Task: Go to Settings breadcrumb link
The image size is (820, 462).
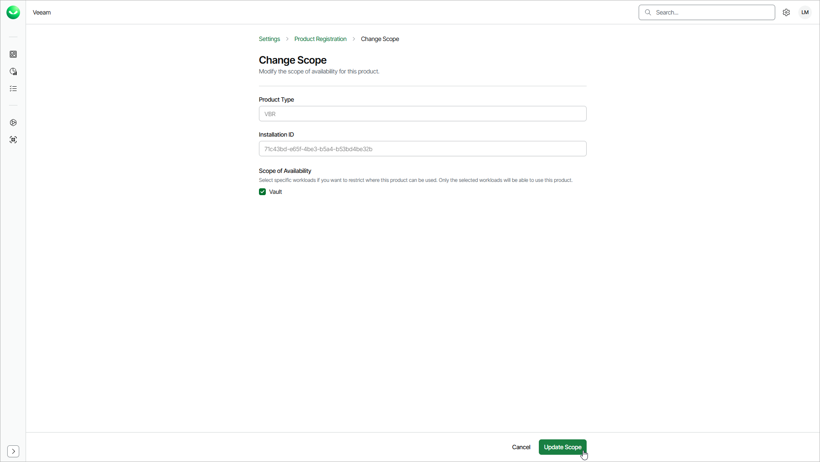Action: pos(269,39)
